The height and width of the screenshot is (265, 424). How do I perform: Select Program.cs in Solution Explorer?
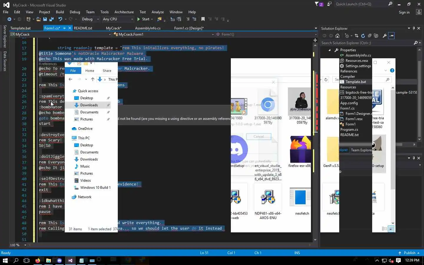click(349, 130)
